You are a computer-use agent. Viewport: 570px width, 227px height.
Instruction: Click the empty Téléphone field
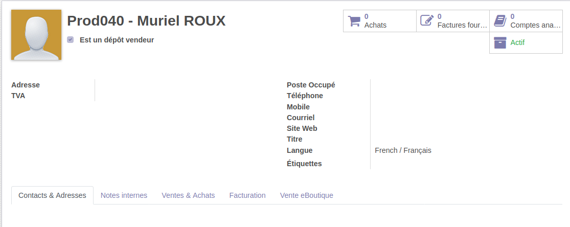[x=460, y=96]
